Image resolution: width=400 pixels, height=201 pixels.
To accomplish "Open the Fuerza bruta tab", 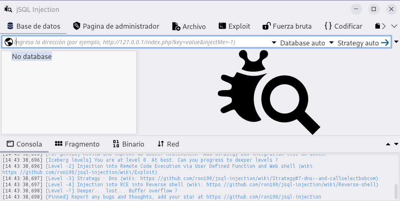I will (x=287, y=26).
